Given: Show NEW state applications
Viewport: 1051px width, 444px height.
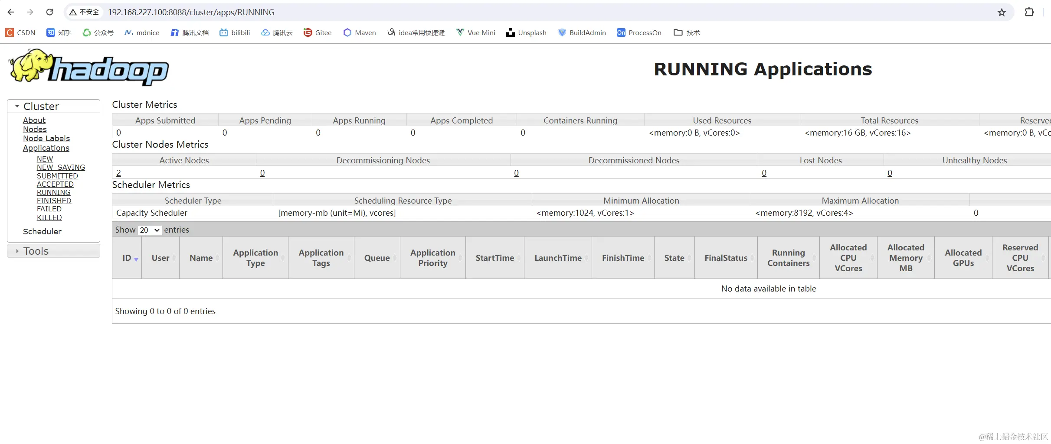Looking at the screenshot, I should [45, 159].
